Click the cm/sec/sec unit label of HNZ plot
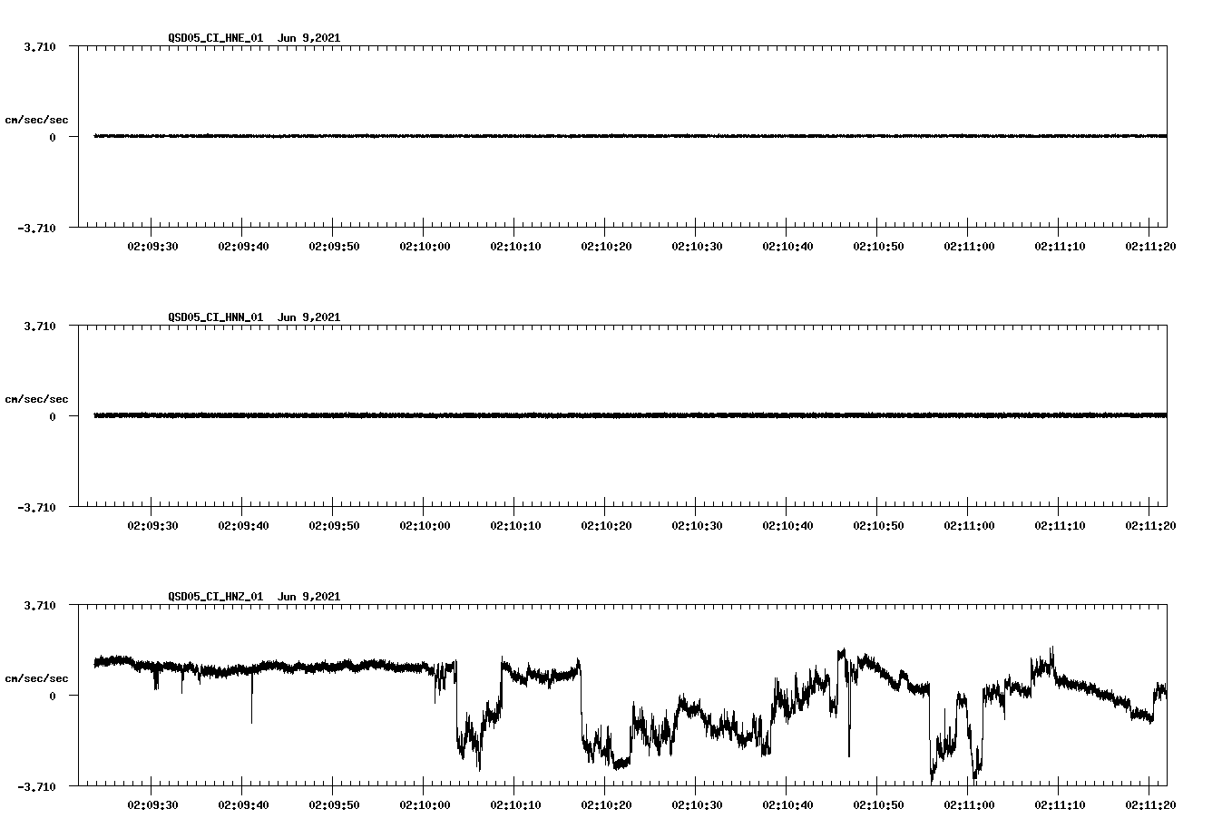 click(x=36, y=678)
